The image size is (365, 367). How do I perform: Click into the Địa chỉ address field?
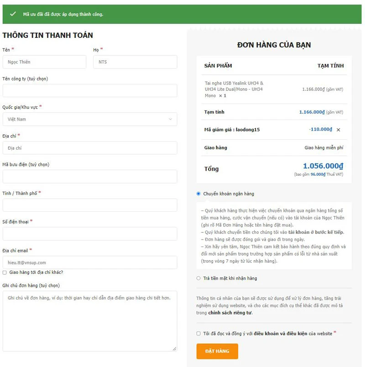point(90,148)
